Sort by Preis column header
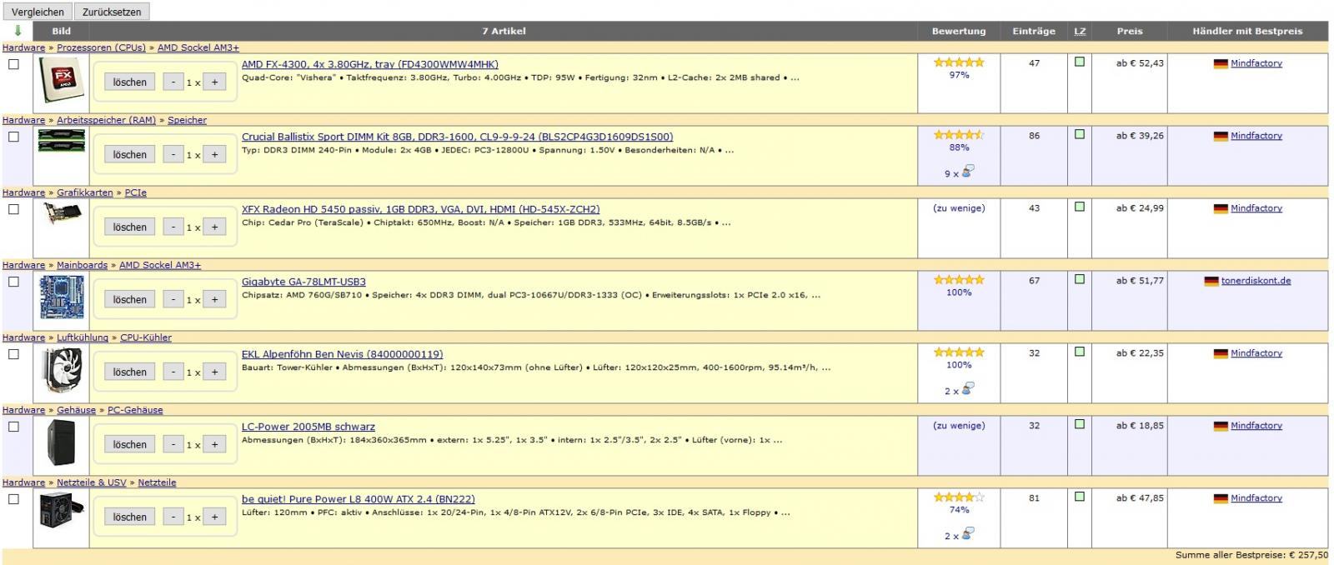 point(1130,31)
